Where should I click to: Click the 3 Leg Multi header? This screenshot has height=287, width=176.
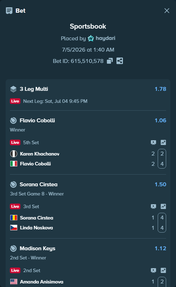pos(34,89)
